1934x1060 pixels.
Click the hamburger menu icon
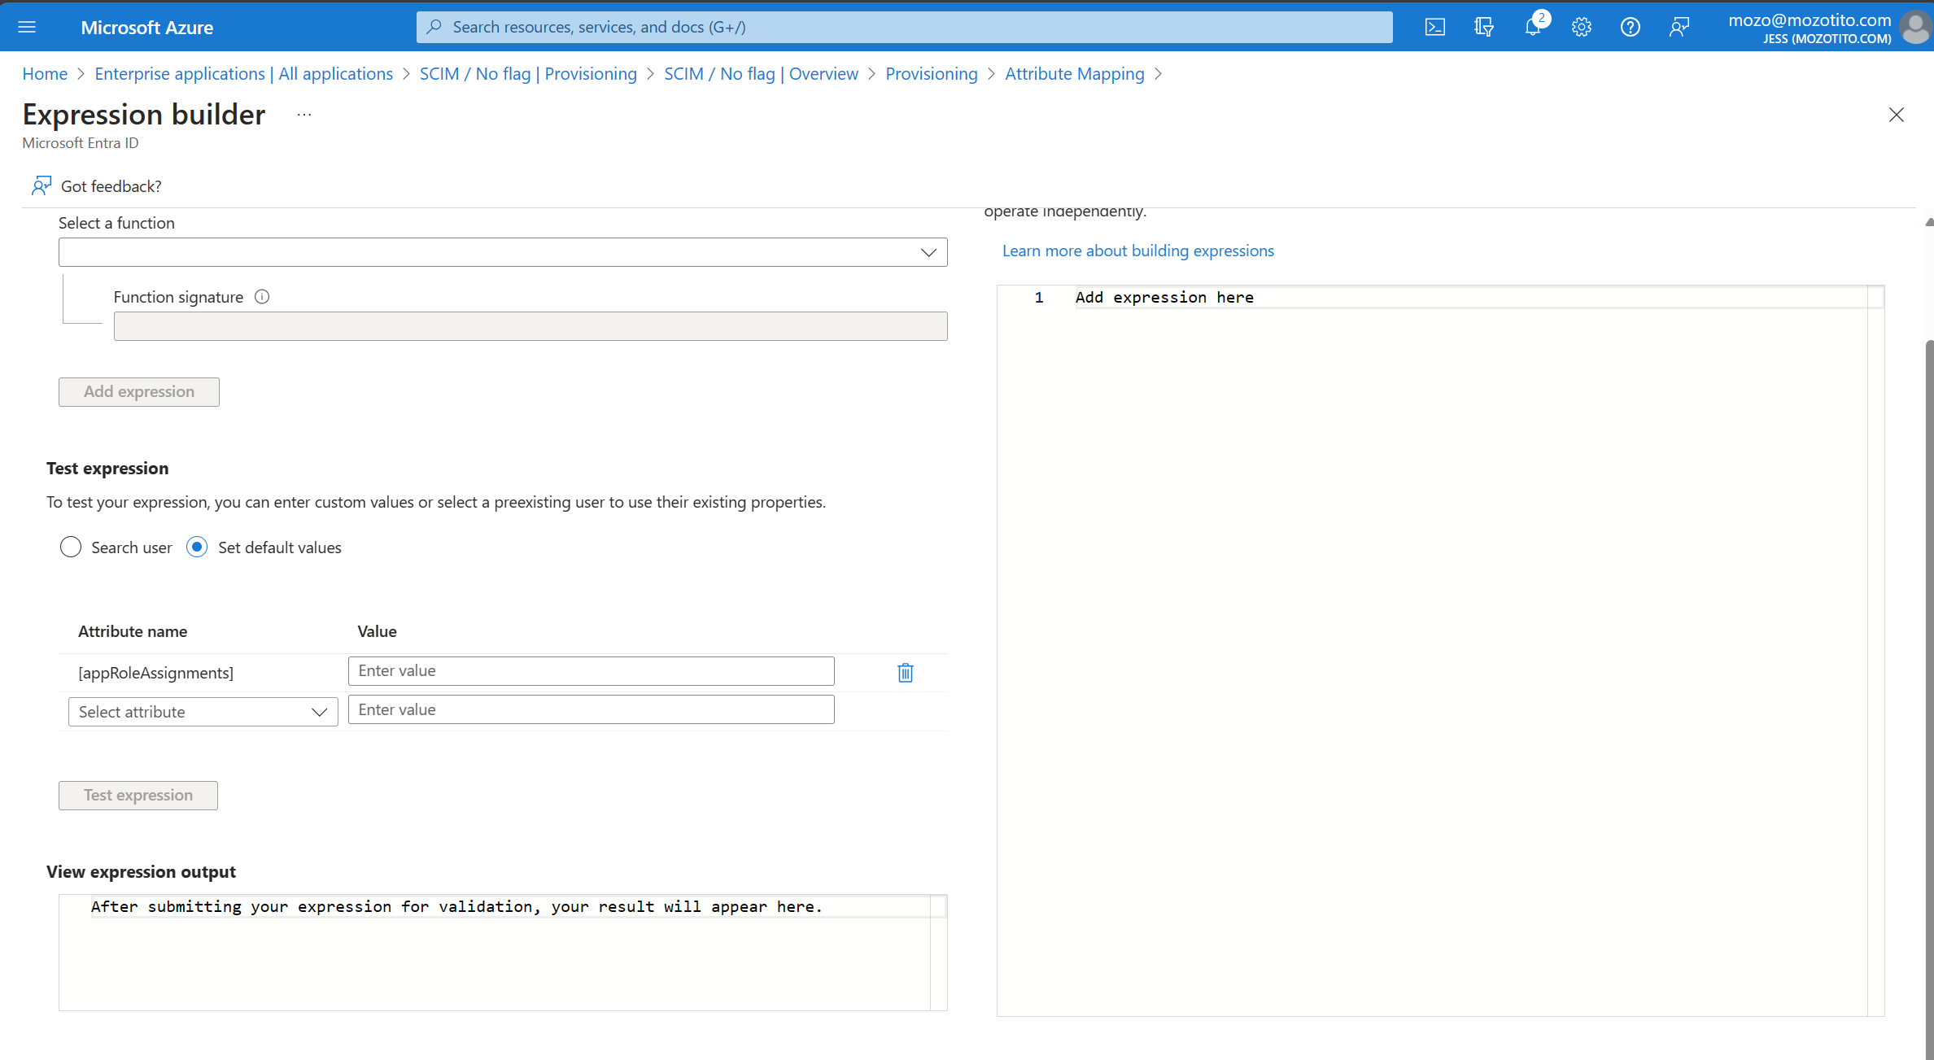click(26, 26)
